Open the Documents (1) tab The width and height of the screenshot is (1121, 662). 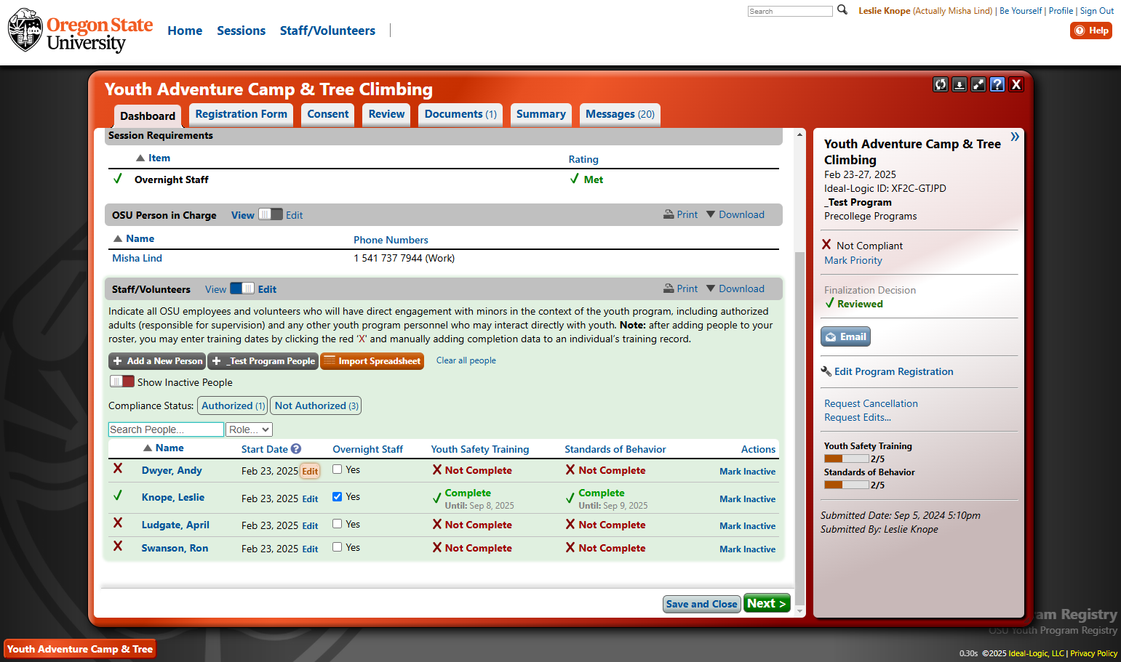pyautogui.click(x=460, y=114)
